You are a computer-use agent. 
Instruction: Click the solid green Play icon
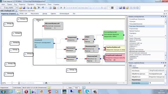pos(61,8)
